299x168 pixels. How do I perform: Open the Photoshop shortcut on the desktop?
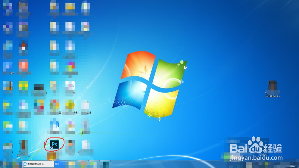tap(54, 145)
